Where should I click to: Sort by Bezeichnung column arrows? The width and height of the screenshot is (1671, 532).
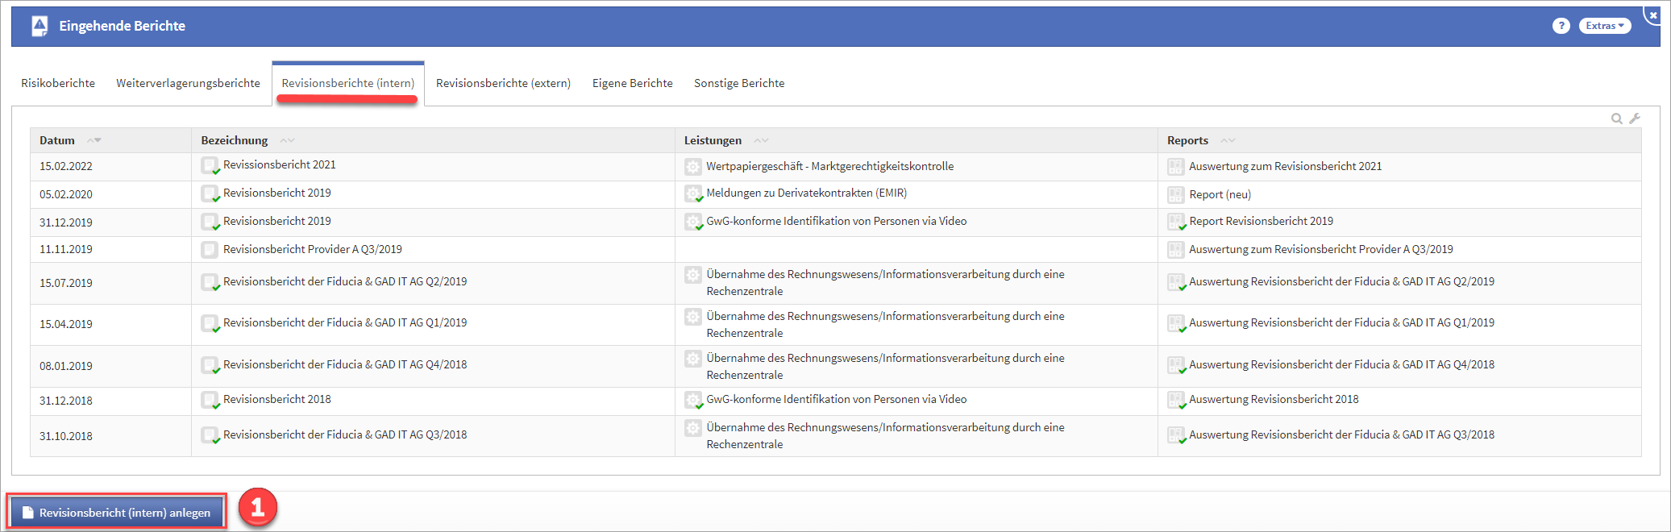point(287,140)
